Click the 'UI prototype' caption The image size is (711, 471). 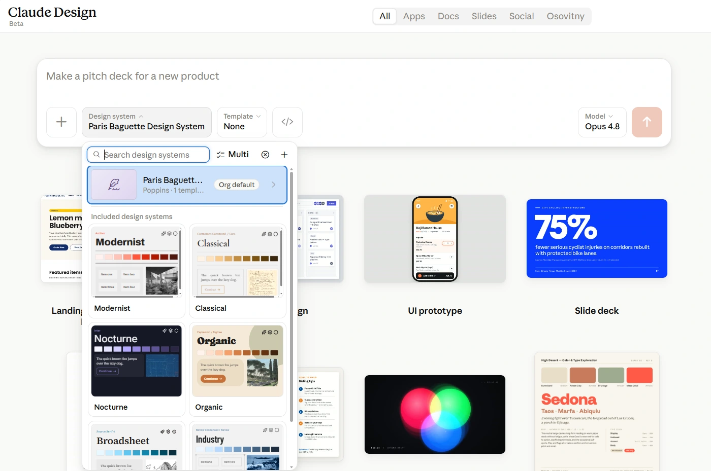pyautogui.click(x=435, y=311)
